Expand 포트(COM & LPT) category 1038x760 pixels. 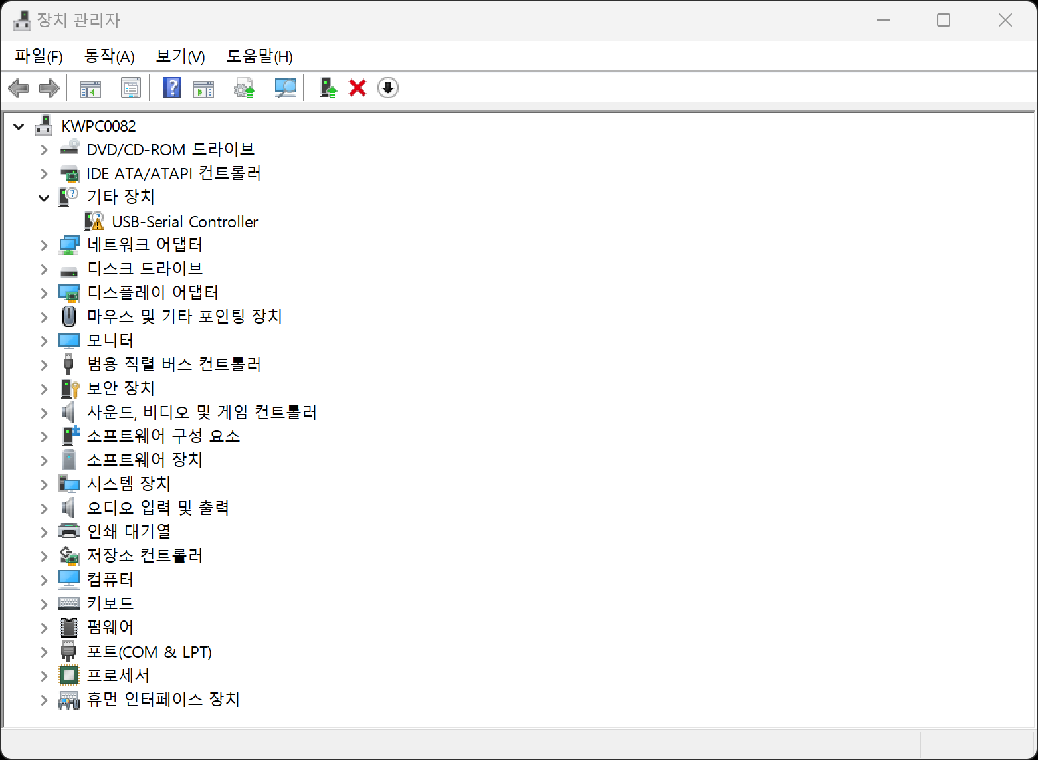pos(45,652)
